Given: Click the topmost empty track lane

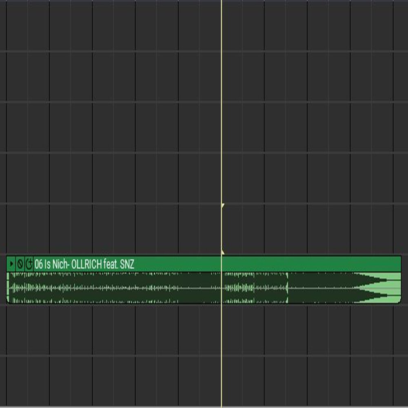Looking at the screenshot, I should pos(163,24).
